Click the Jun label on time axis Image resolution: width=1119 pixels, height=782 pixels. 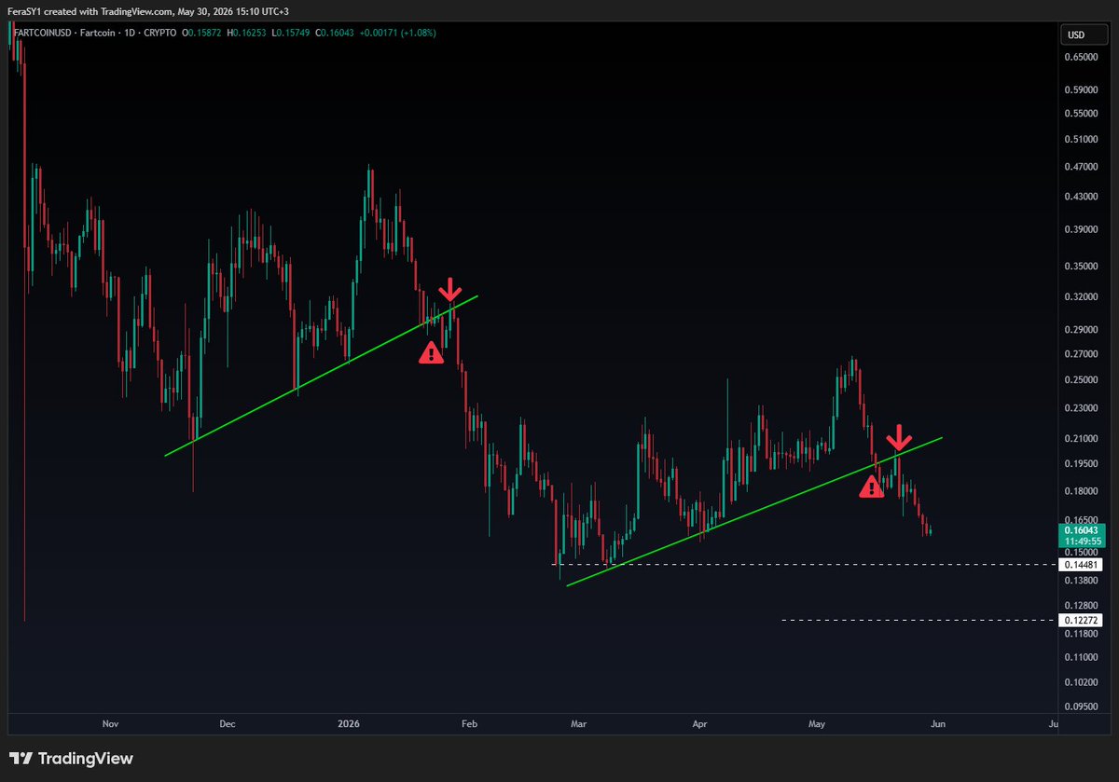pyautogui.click(x=938, y=723)
